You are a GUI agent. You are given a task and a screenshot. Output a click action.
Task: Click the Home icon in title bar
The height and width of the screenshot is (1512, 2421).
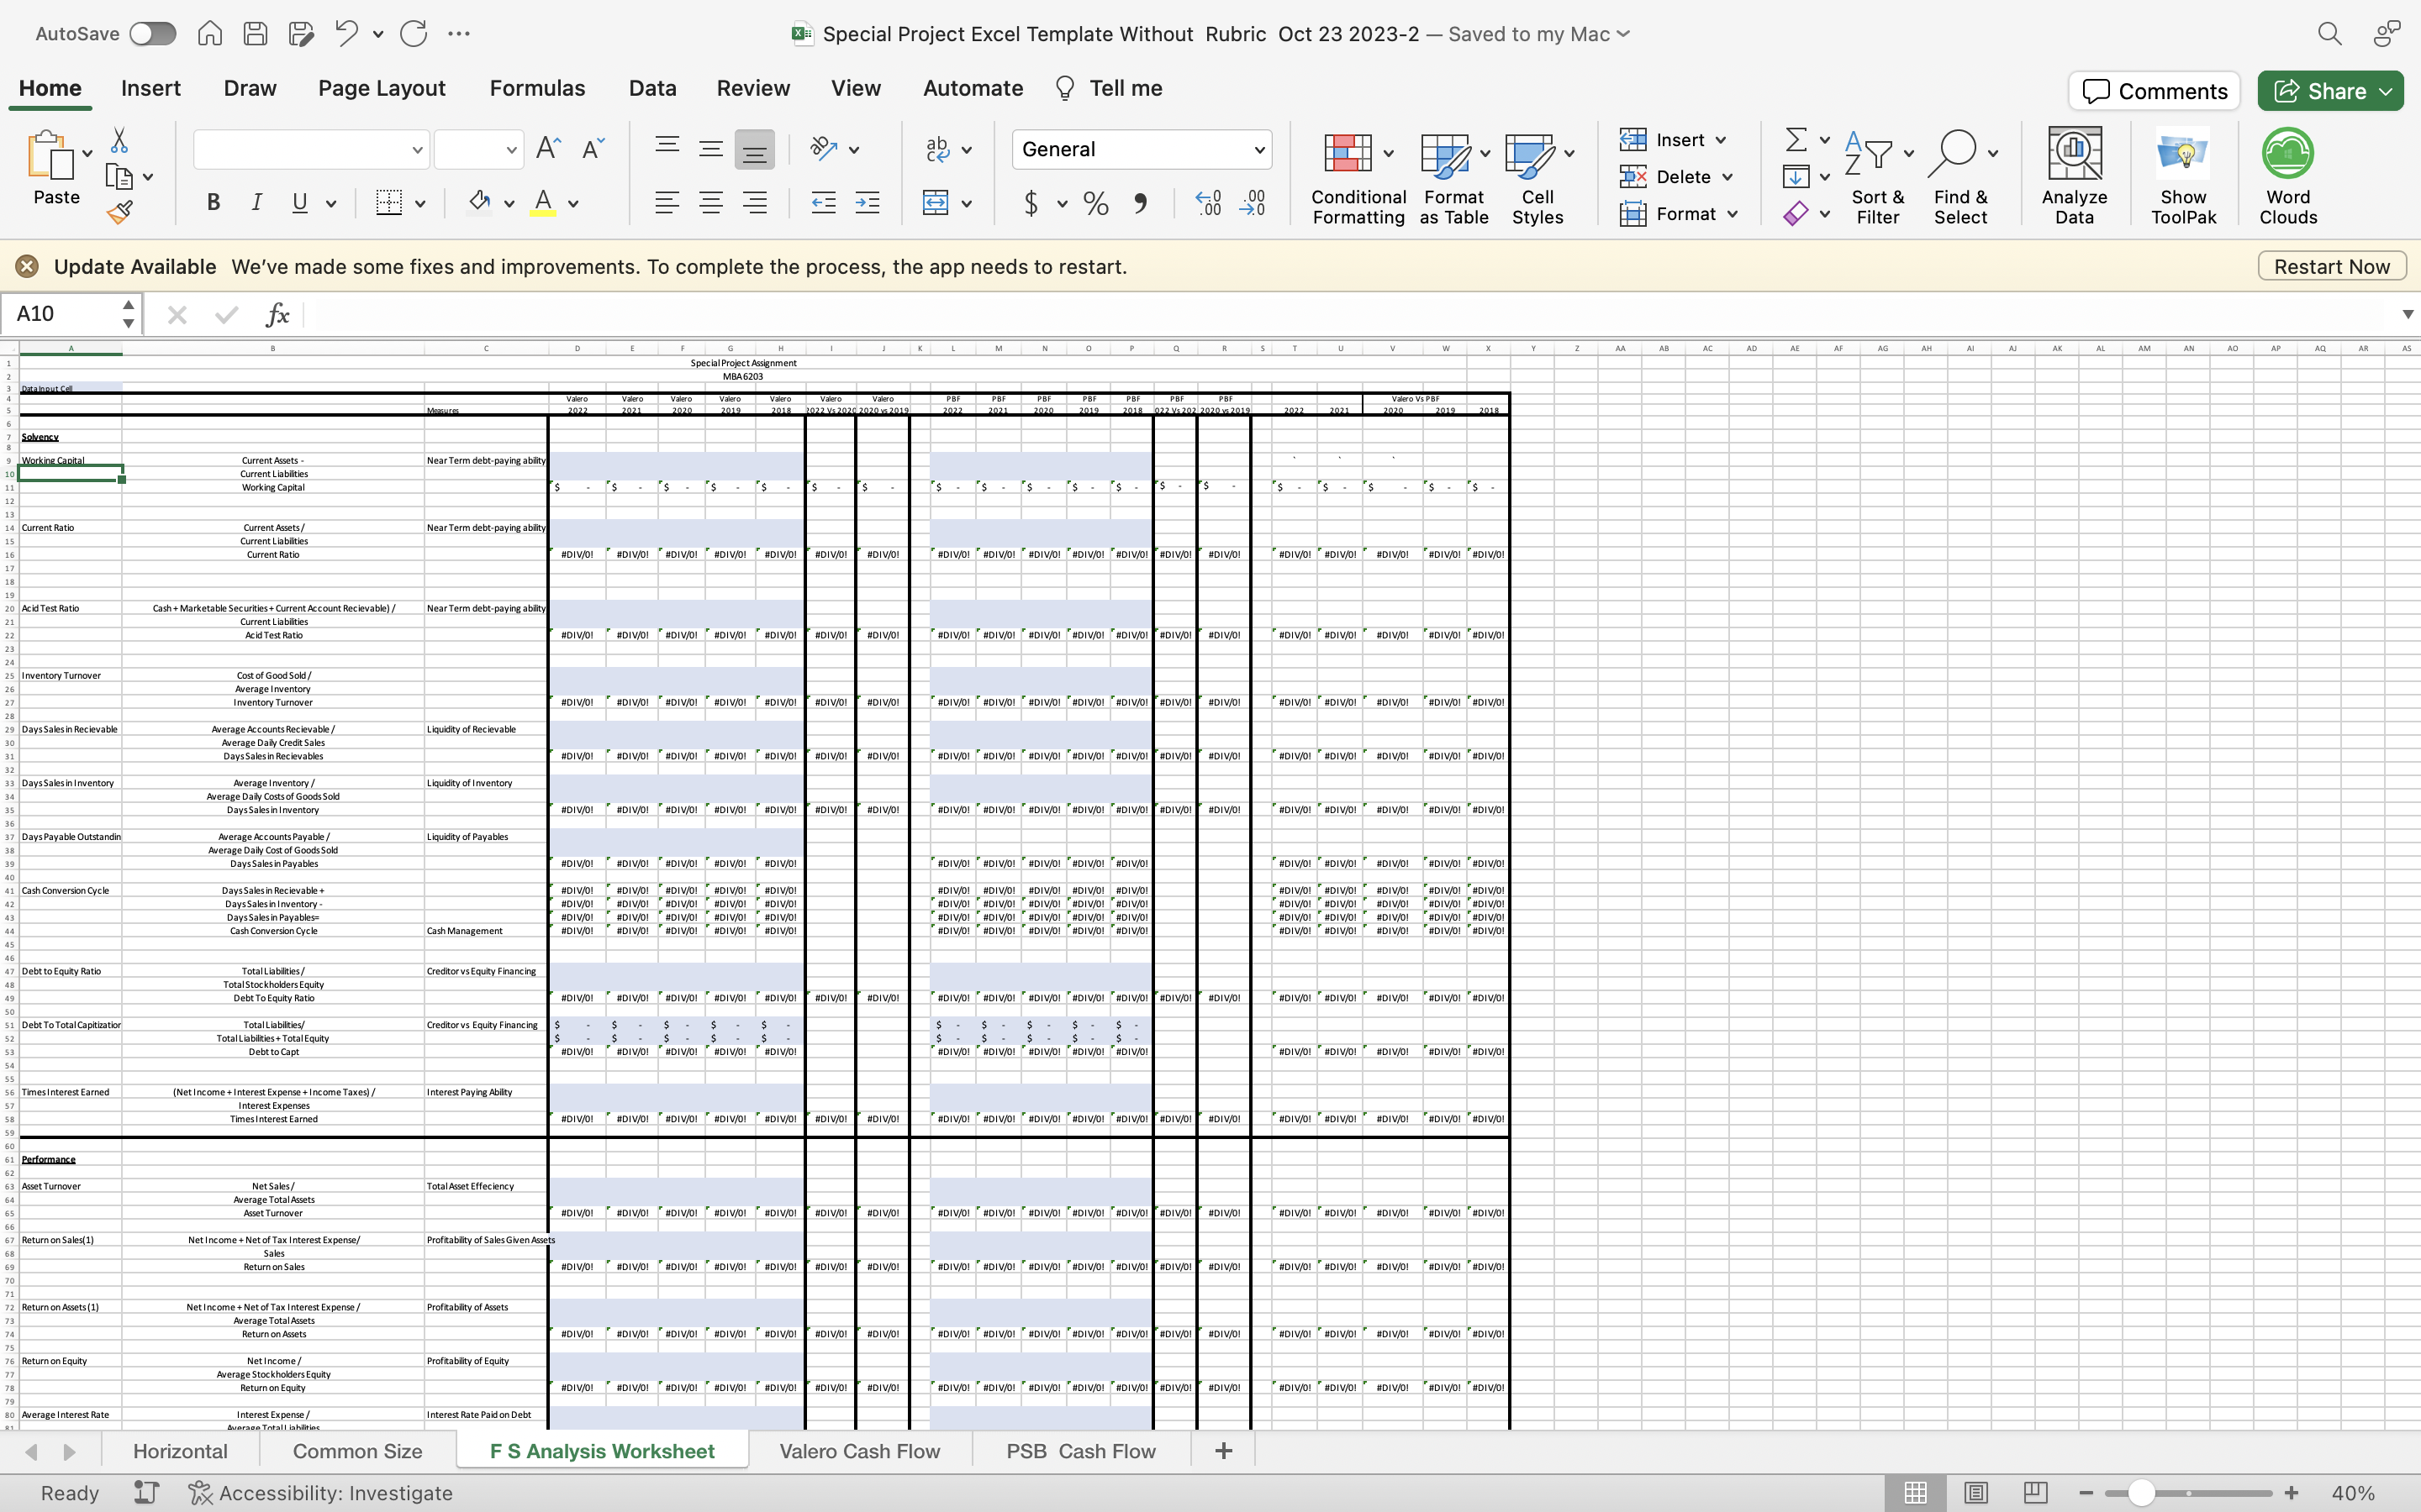[x=209, y=34]
